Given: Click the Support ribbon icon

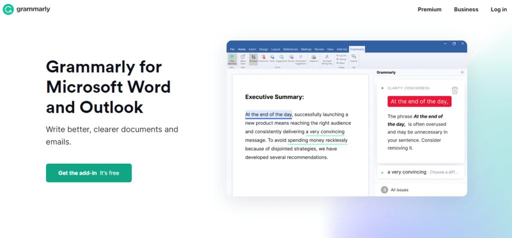Looking at the screenshot, I should (353, 58).
